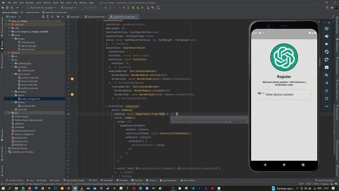Viewport: 339px width, 191px height.
Task: Click Save All disk icon in toolbar
Action: (x=7, y=7)
